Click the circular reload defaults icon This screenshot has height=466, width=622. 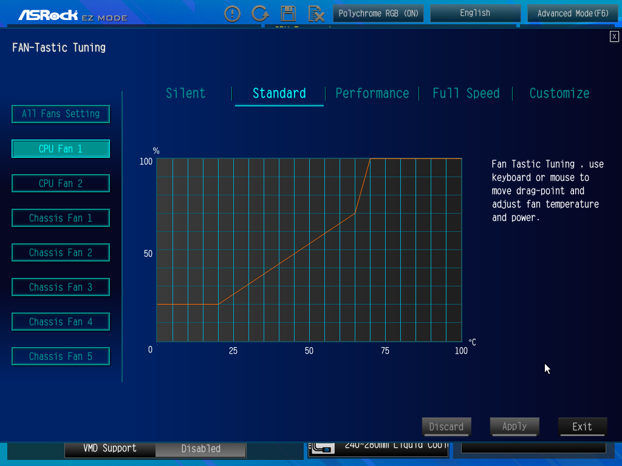tap(260, 13)
